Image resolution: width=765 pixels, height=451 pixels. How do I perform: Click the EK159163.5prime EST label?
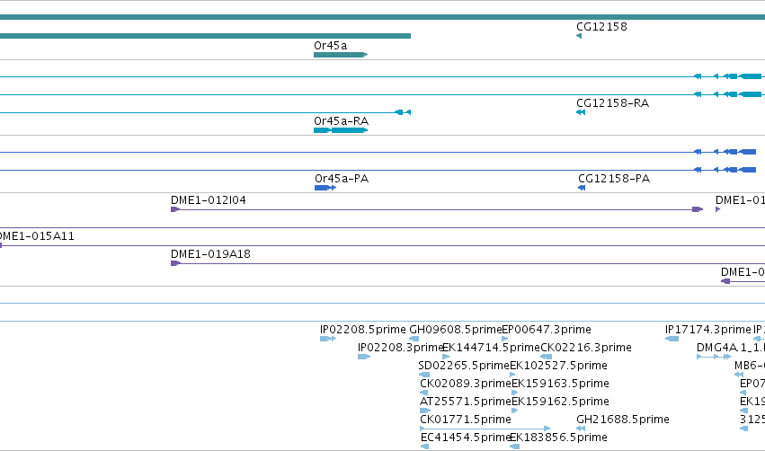pos(560,384)
